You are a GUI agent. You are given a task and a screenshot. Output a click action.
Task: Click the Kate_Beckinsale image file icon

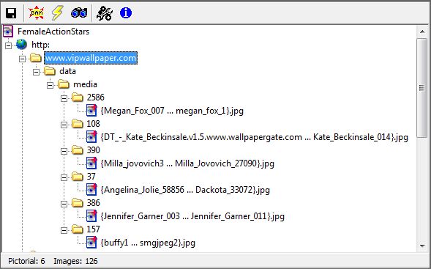click(x=91, y=137)
